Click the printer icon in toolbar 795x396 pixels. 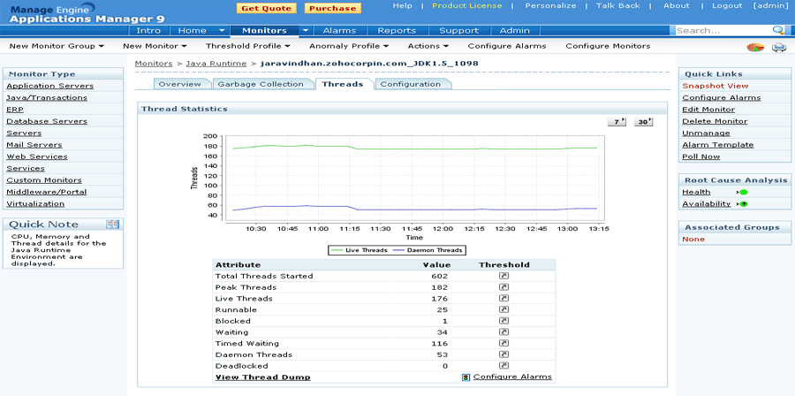click(x=778, y=47)
